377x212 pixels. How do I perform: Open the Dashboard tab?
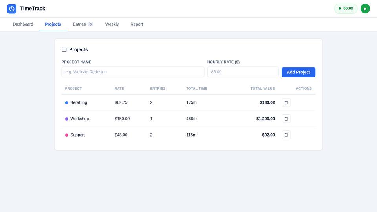click(x=23, y=24)
